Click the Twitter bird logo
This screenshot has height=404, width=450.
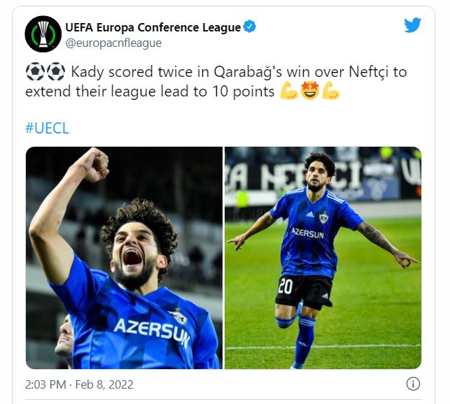[412, 25]
